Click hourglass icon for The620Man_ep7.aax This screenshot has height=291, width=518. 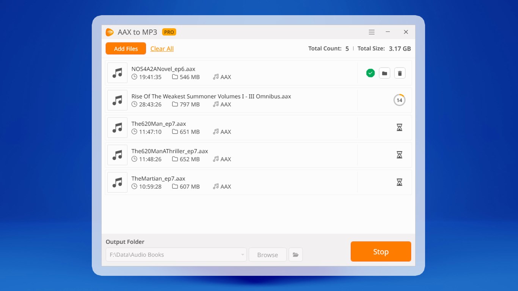(399, 128)
